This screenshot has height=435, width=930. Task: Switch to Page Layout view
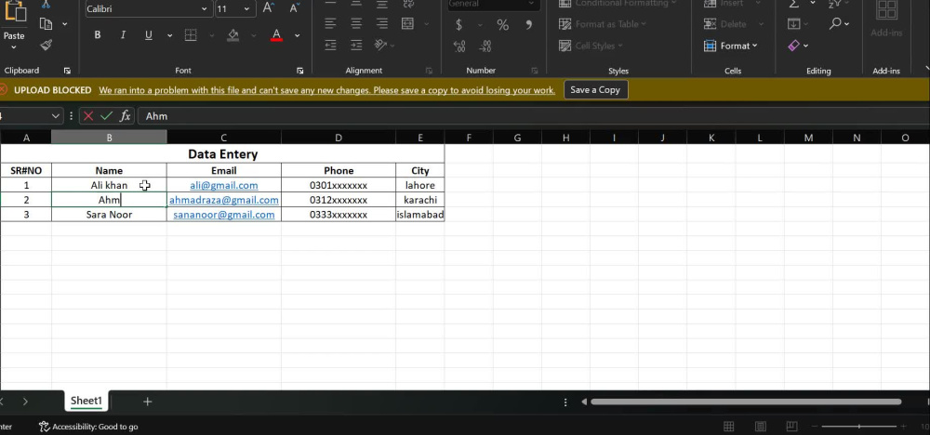tap(761, 426)
